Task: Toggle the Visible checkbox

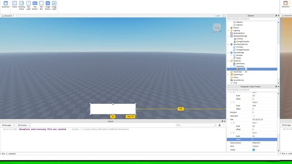Action: tap(254, 150)
